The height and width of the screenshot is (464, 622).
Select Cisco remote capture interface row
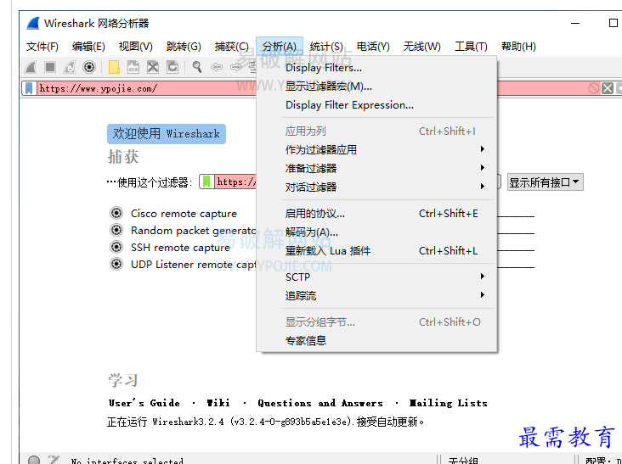[184, 214]
